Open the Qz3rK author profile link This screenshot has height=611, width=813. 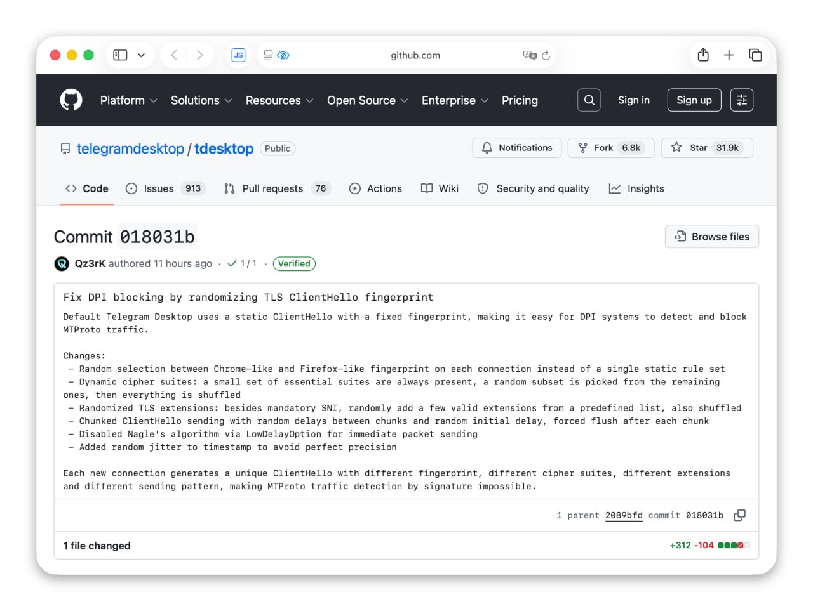pos(90,264)
